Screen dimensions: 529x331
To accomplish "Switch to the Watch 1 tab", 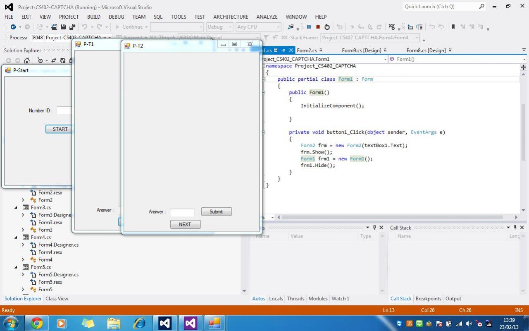I will click(x=340, y=299).
